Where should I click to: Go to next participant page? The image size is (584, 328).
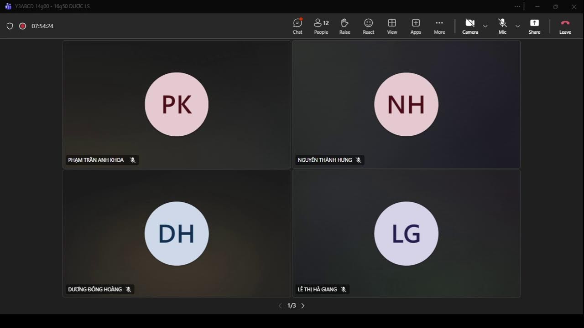303,306
